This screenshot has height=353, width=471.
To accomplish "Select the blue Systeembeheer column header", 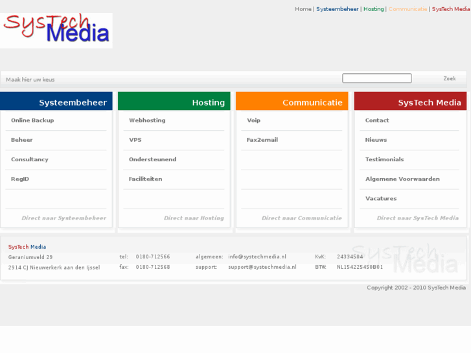I will click(x=56, y=101).
